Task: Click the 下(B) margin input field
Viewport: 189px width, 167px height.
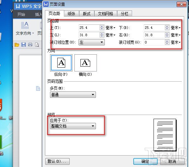Action: point(154,28)
